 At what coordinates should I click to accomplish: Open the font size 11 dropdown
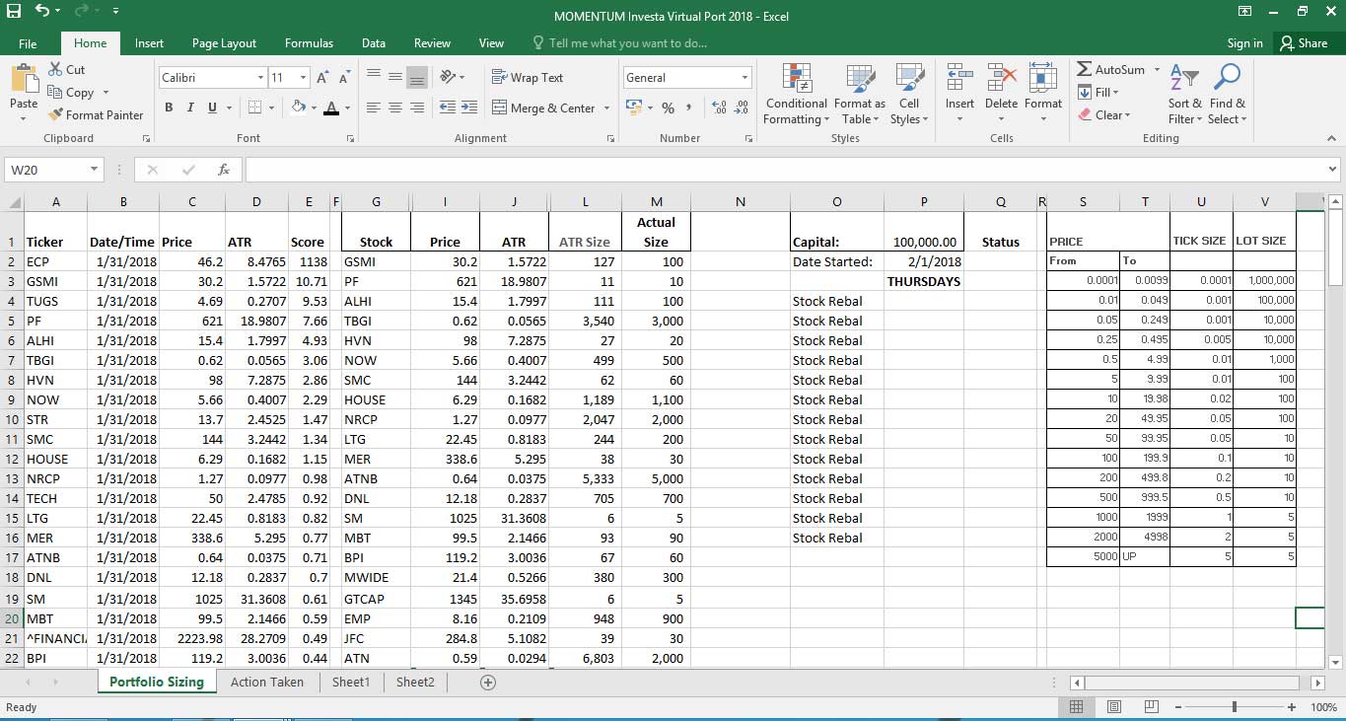pyautogui.click(x=304, y=78)
